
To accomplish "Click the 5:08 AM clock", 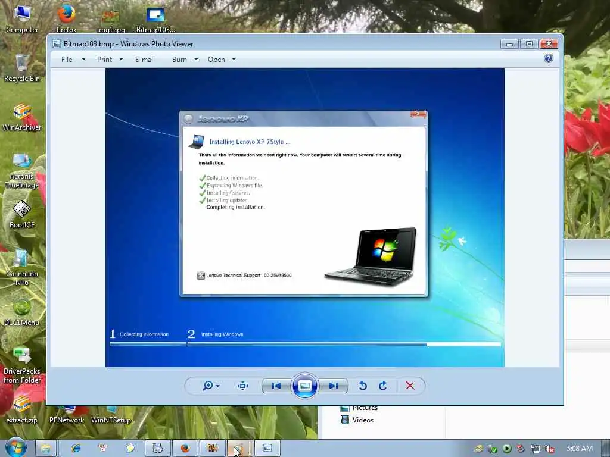I will [579, 449].
